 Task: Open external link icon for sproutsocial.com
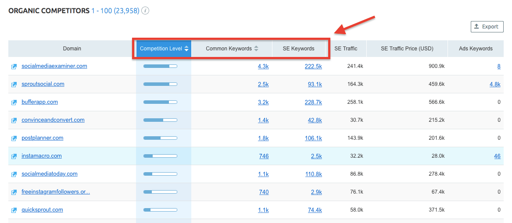pos(14,85)
